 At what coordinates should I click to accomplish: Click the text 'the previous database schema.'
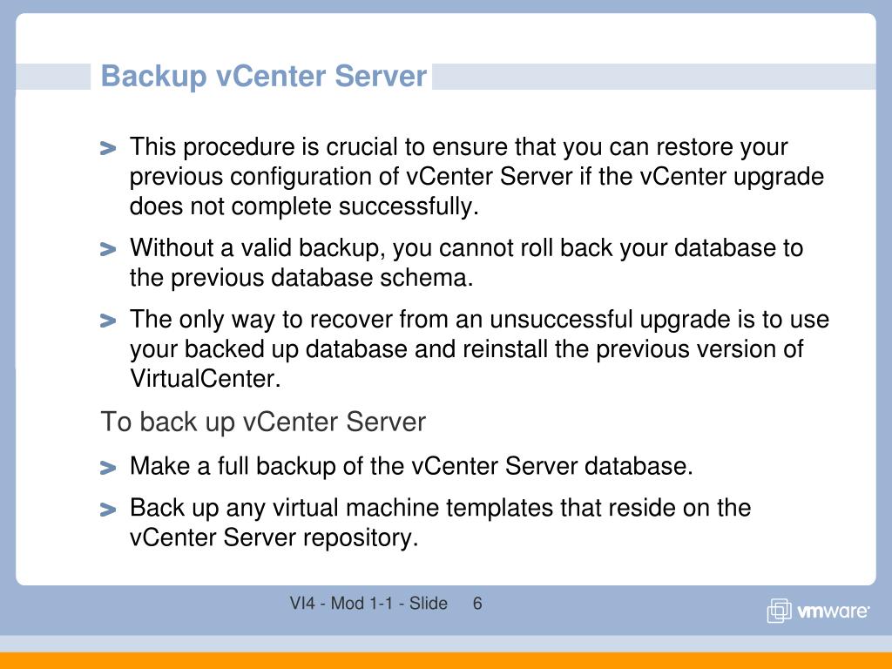point(301,278)
